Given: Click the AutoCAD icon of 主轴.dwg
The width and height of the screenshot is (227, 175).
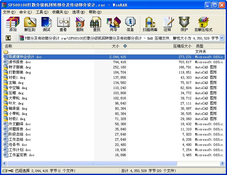Looking at the screenshot, I should [x=6, y=83].
